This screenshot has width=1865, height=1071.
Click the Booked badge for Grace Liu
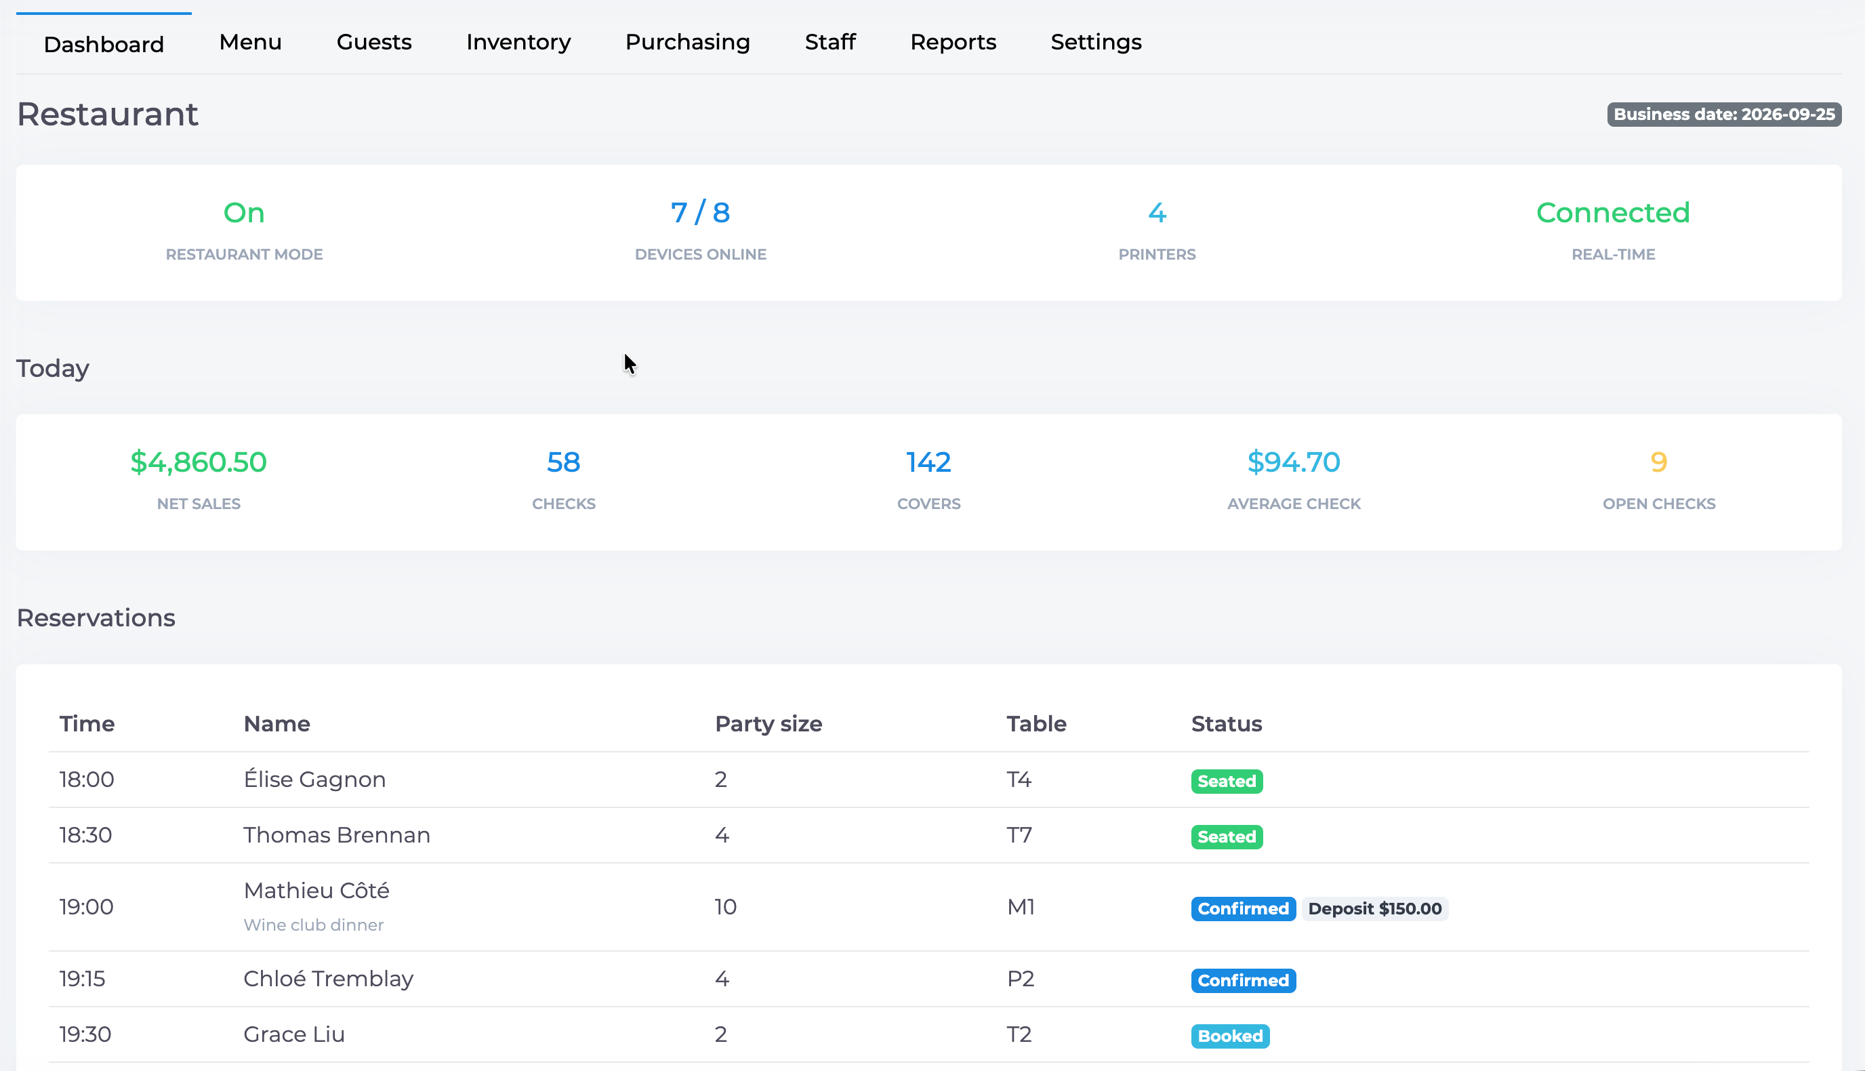pos(1229,1036)
